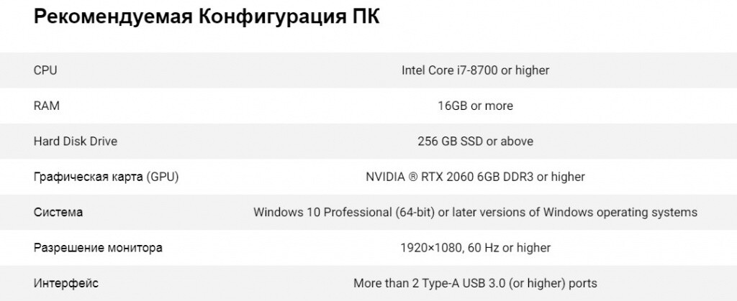Click the CPU row label
This screenshot has height=301, width=737.
point(45,70)
